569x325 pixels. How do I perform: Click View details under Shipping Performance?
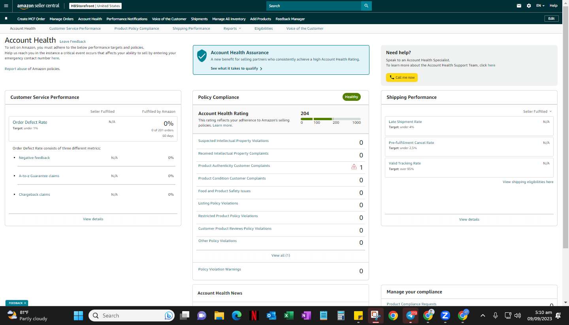469,219
